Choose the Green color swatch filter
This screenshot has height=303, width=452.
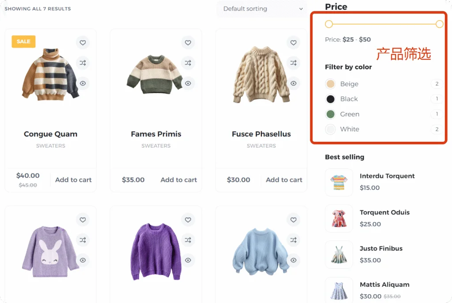tap(342, 114)
